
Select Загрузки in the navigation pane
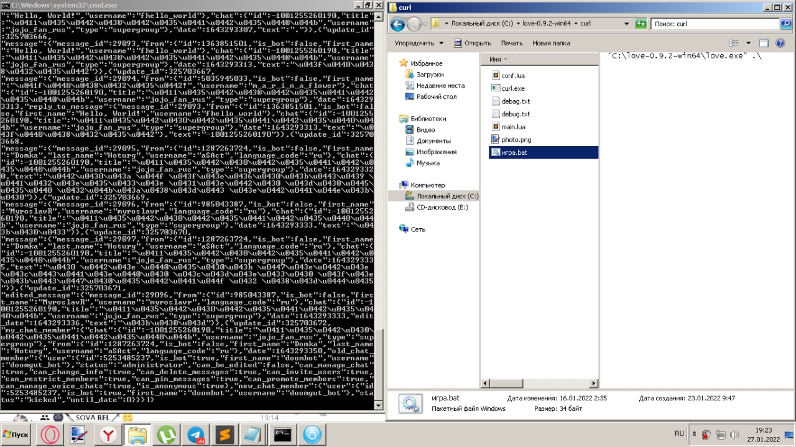pyautogui.click(x=430, y=75)
